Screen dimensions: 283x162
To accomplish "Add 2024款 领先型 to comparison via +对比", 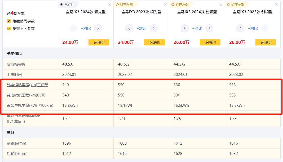I will 86,29.
